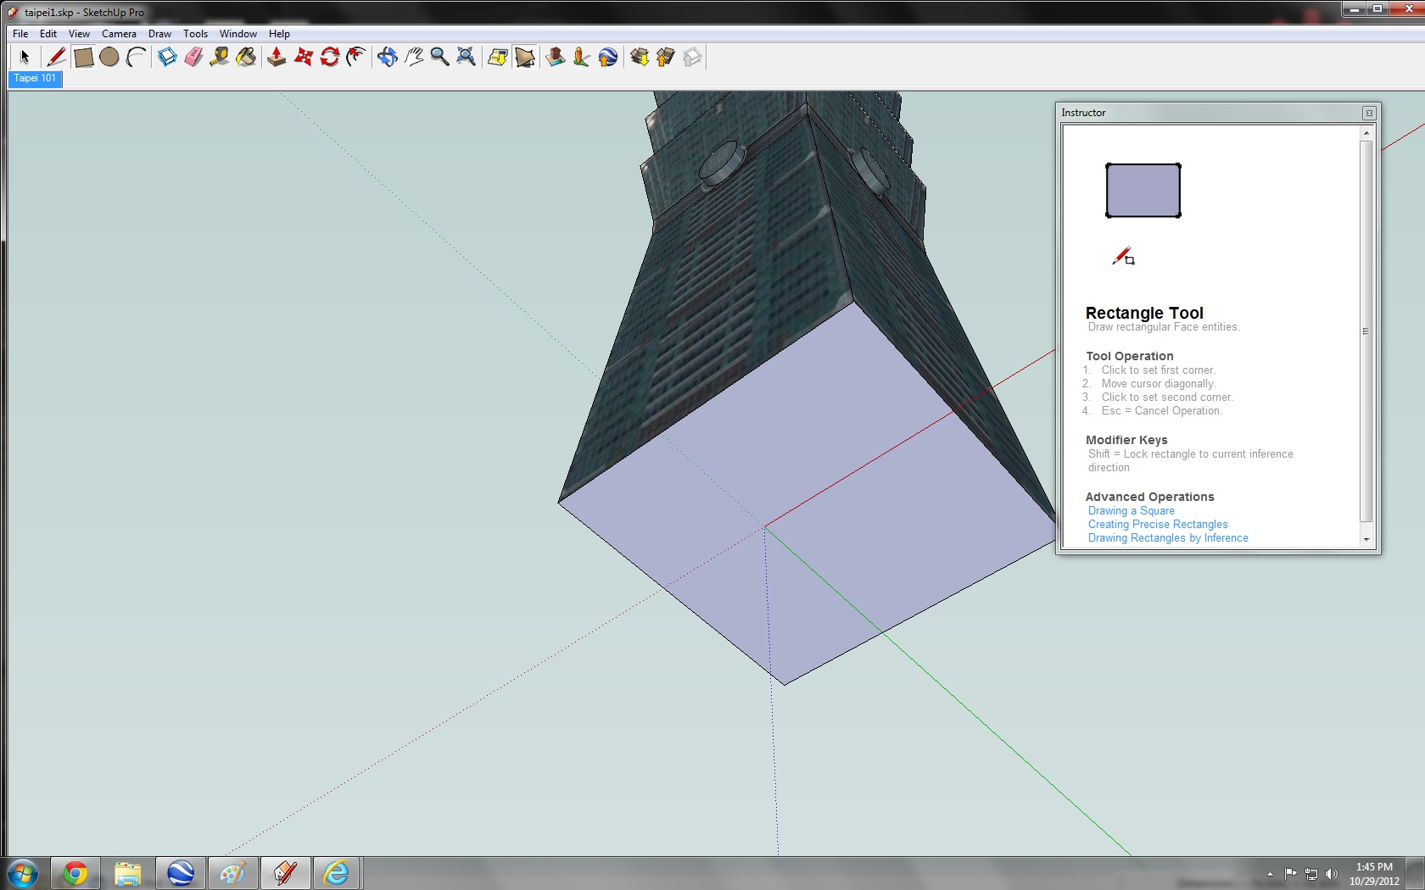Screen dimensions: 1425x890
Task: Open the Window menu
Action: (238, 34)
